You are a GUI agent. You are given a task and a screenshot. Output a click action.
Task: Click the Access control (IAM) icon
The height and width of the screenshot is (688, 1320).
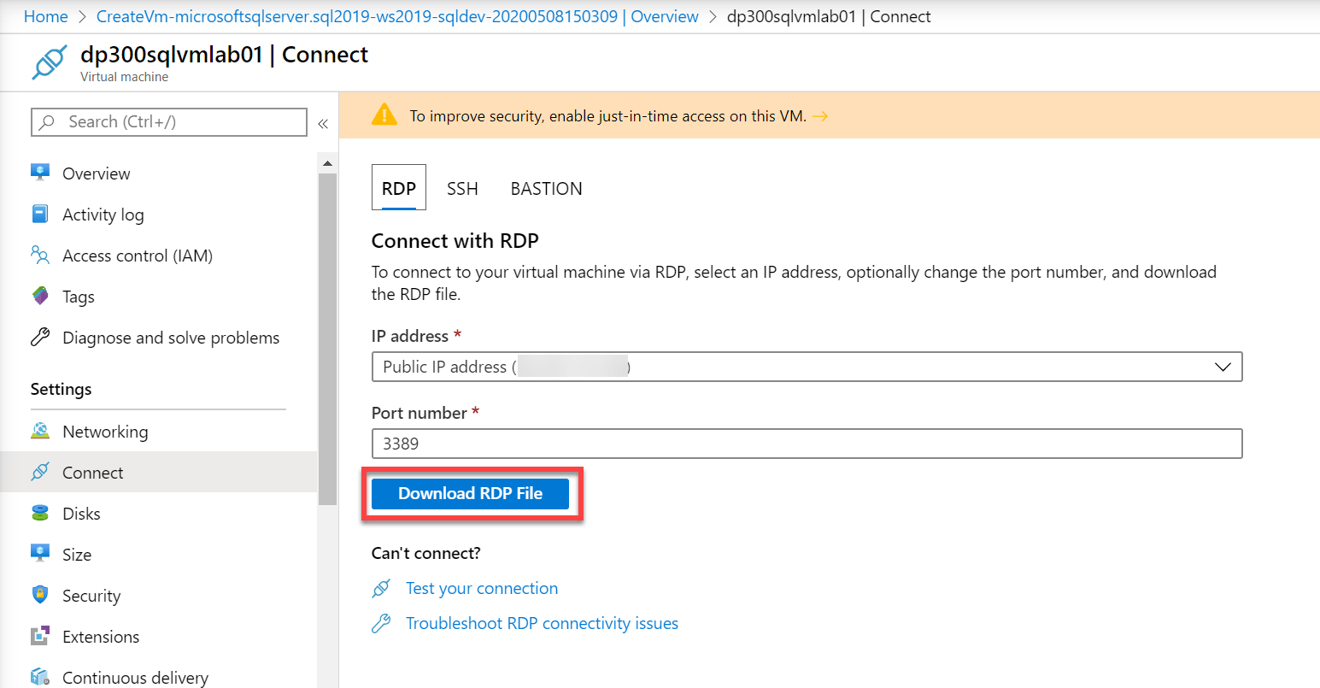tap(39, 255)
